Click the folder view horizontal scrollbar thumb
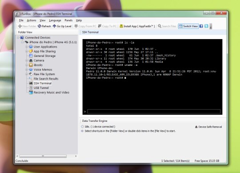The height and width of the screenshot is (173, 240). 43,156
